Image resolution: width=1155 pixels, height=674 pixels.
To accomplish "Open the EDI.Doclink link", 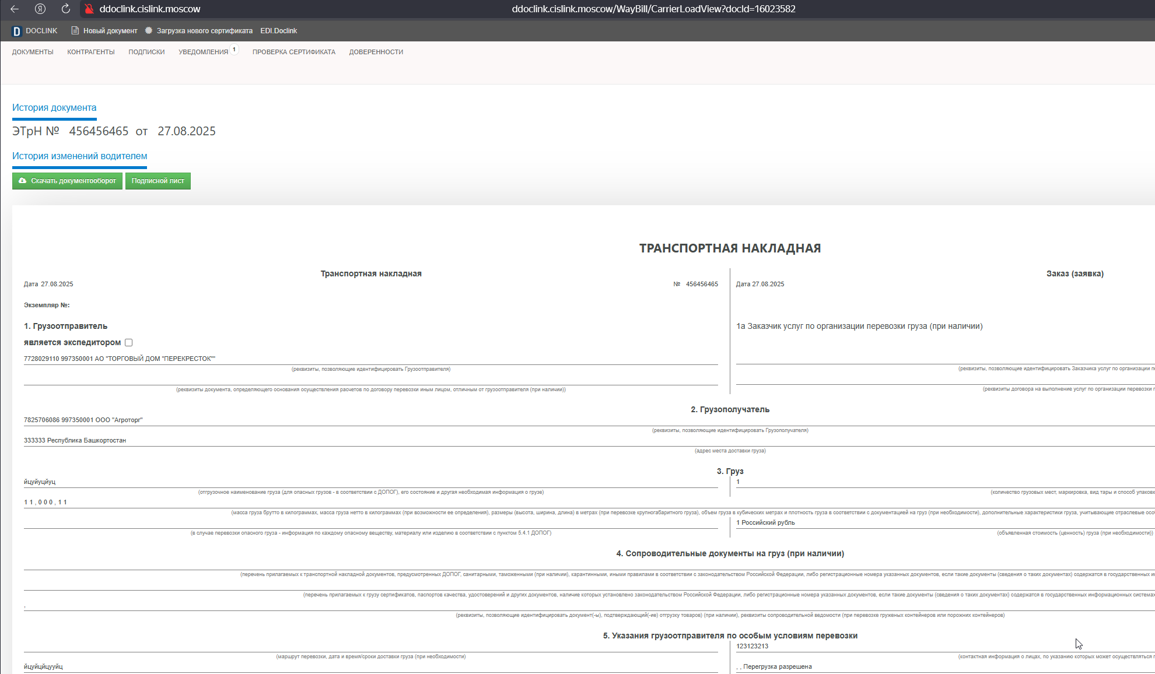I will (x=279, y=31).
